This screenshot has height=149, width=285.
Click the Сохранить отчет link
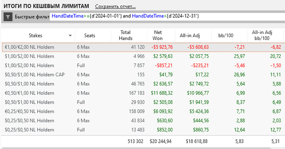pos(115,6)
